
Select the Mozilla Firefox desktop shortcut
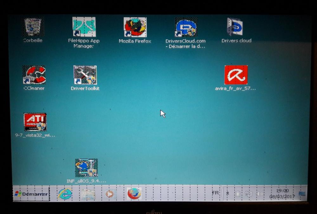point(135,27)
